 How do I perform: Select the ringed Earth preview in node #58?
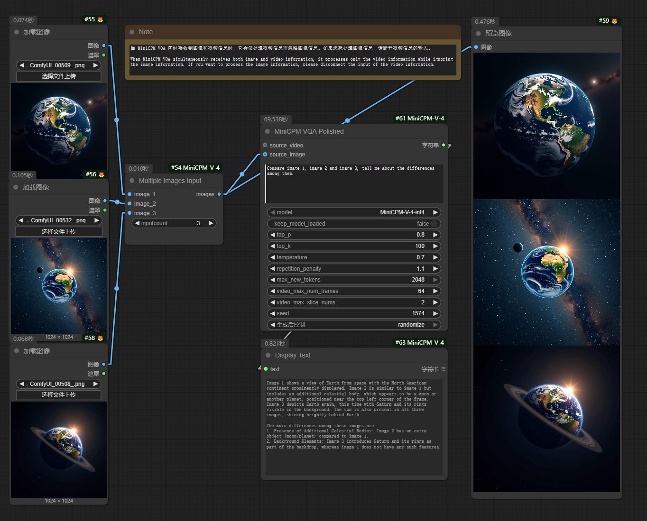[59, 449]
